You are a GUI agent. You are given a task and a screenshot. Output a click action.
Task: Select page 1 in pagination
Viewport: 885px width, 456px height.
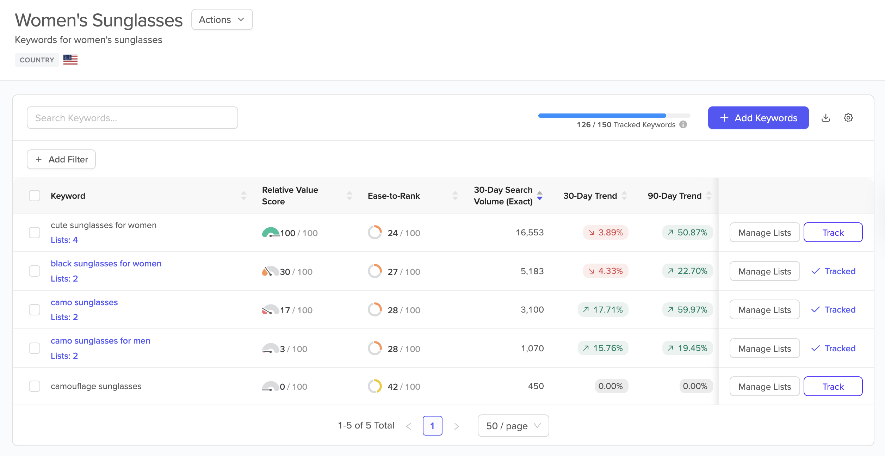point(432,426)
